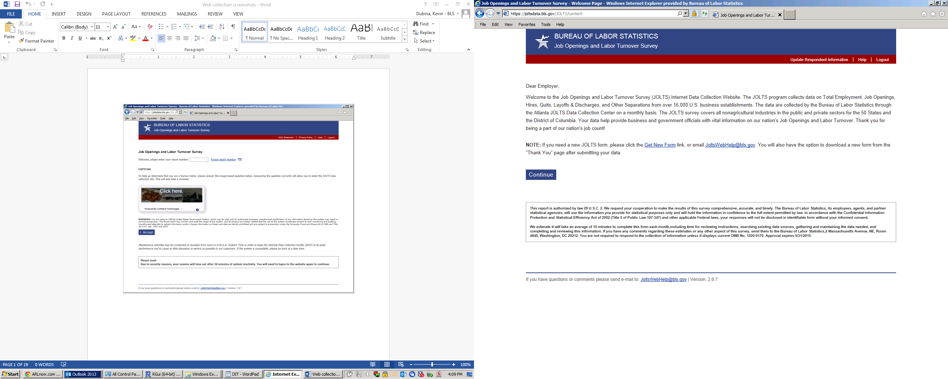Open the font name dropdown Calibri (Body)
This screenshot has height=379, width=948.
[x=92, y=27]
